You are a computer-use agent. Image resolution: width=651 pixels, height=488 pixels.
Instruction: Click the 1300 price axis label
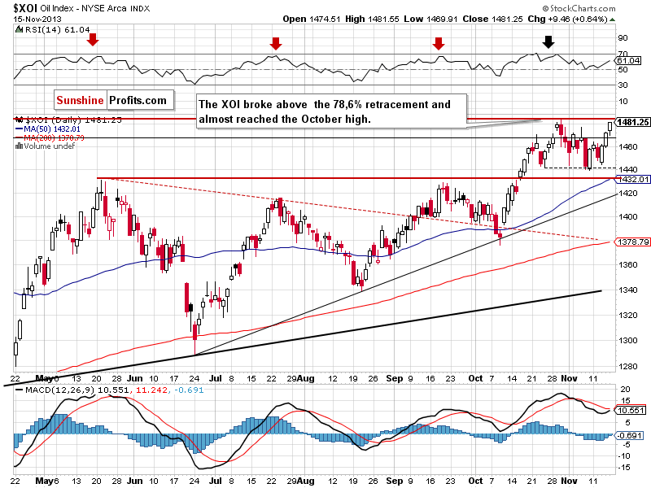click(x=627, y=341)
